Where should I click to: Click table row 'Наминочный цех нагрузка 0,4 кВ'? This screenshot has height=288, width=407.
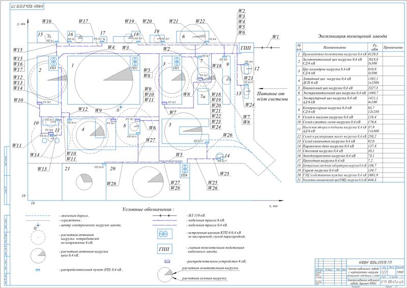point(350,88)
